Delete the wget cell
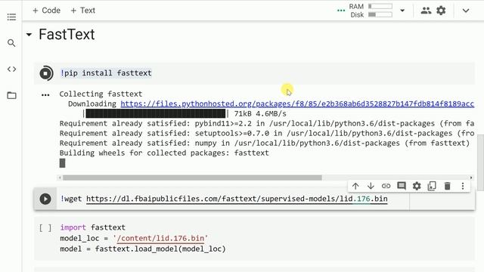The width and height of the screenshot is (484, 272). point(447,186)
